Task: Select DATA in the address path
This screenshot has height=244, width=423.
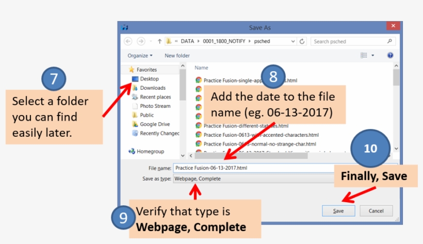Action: point(187,41)
